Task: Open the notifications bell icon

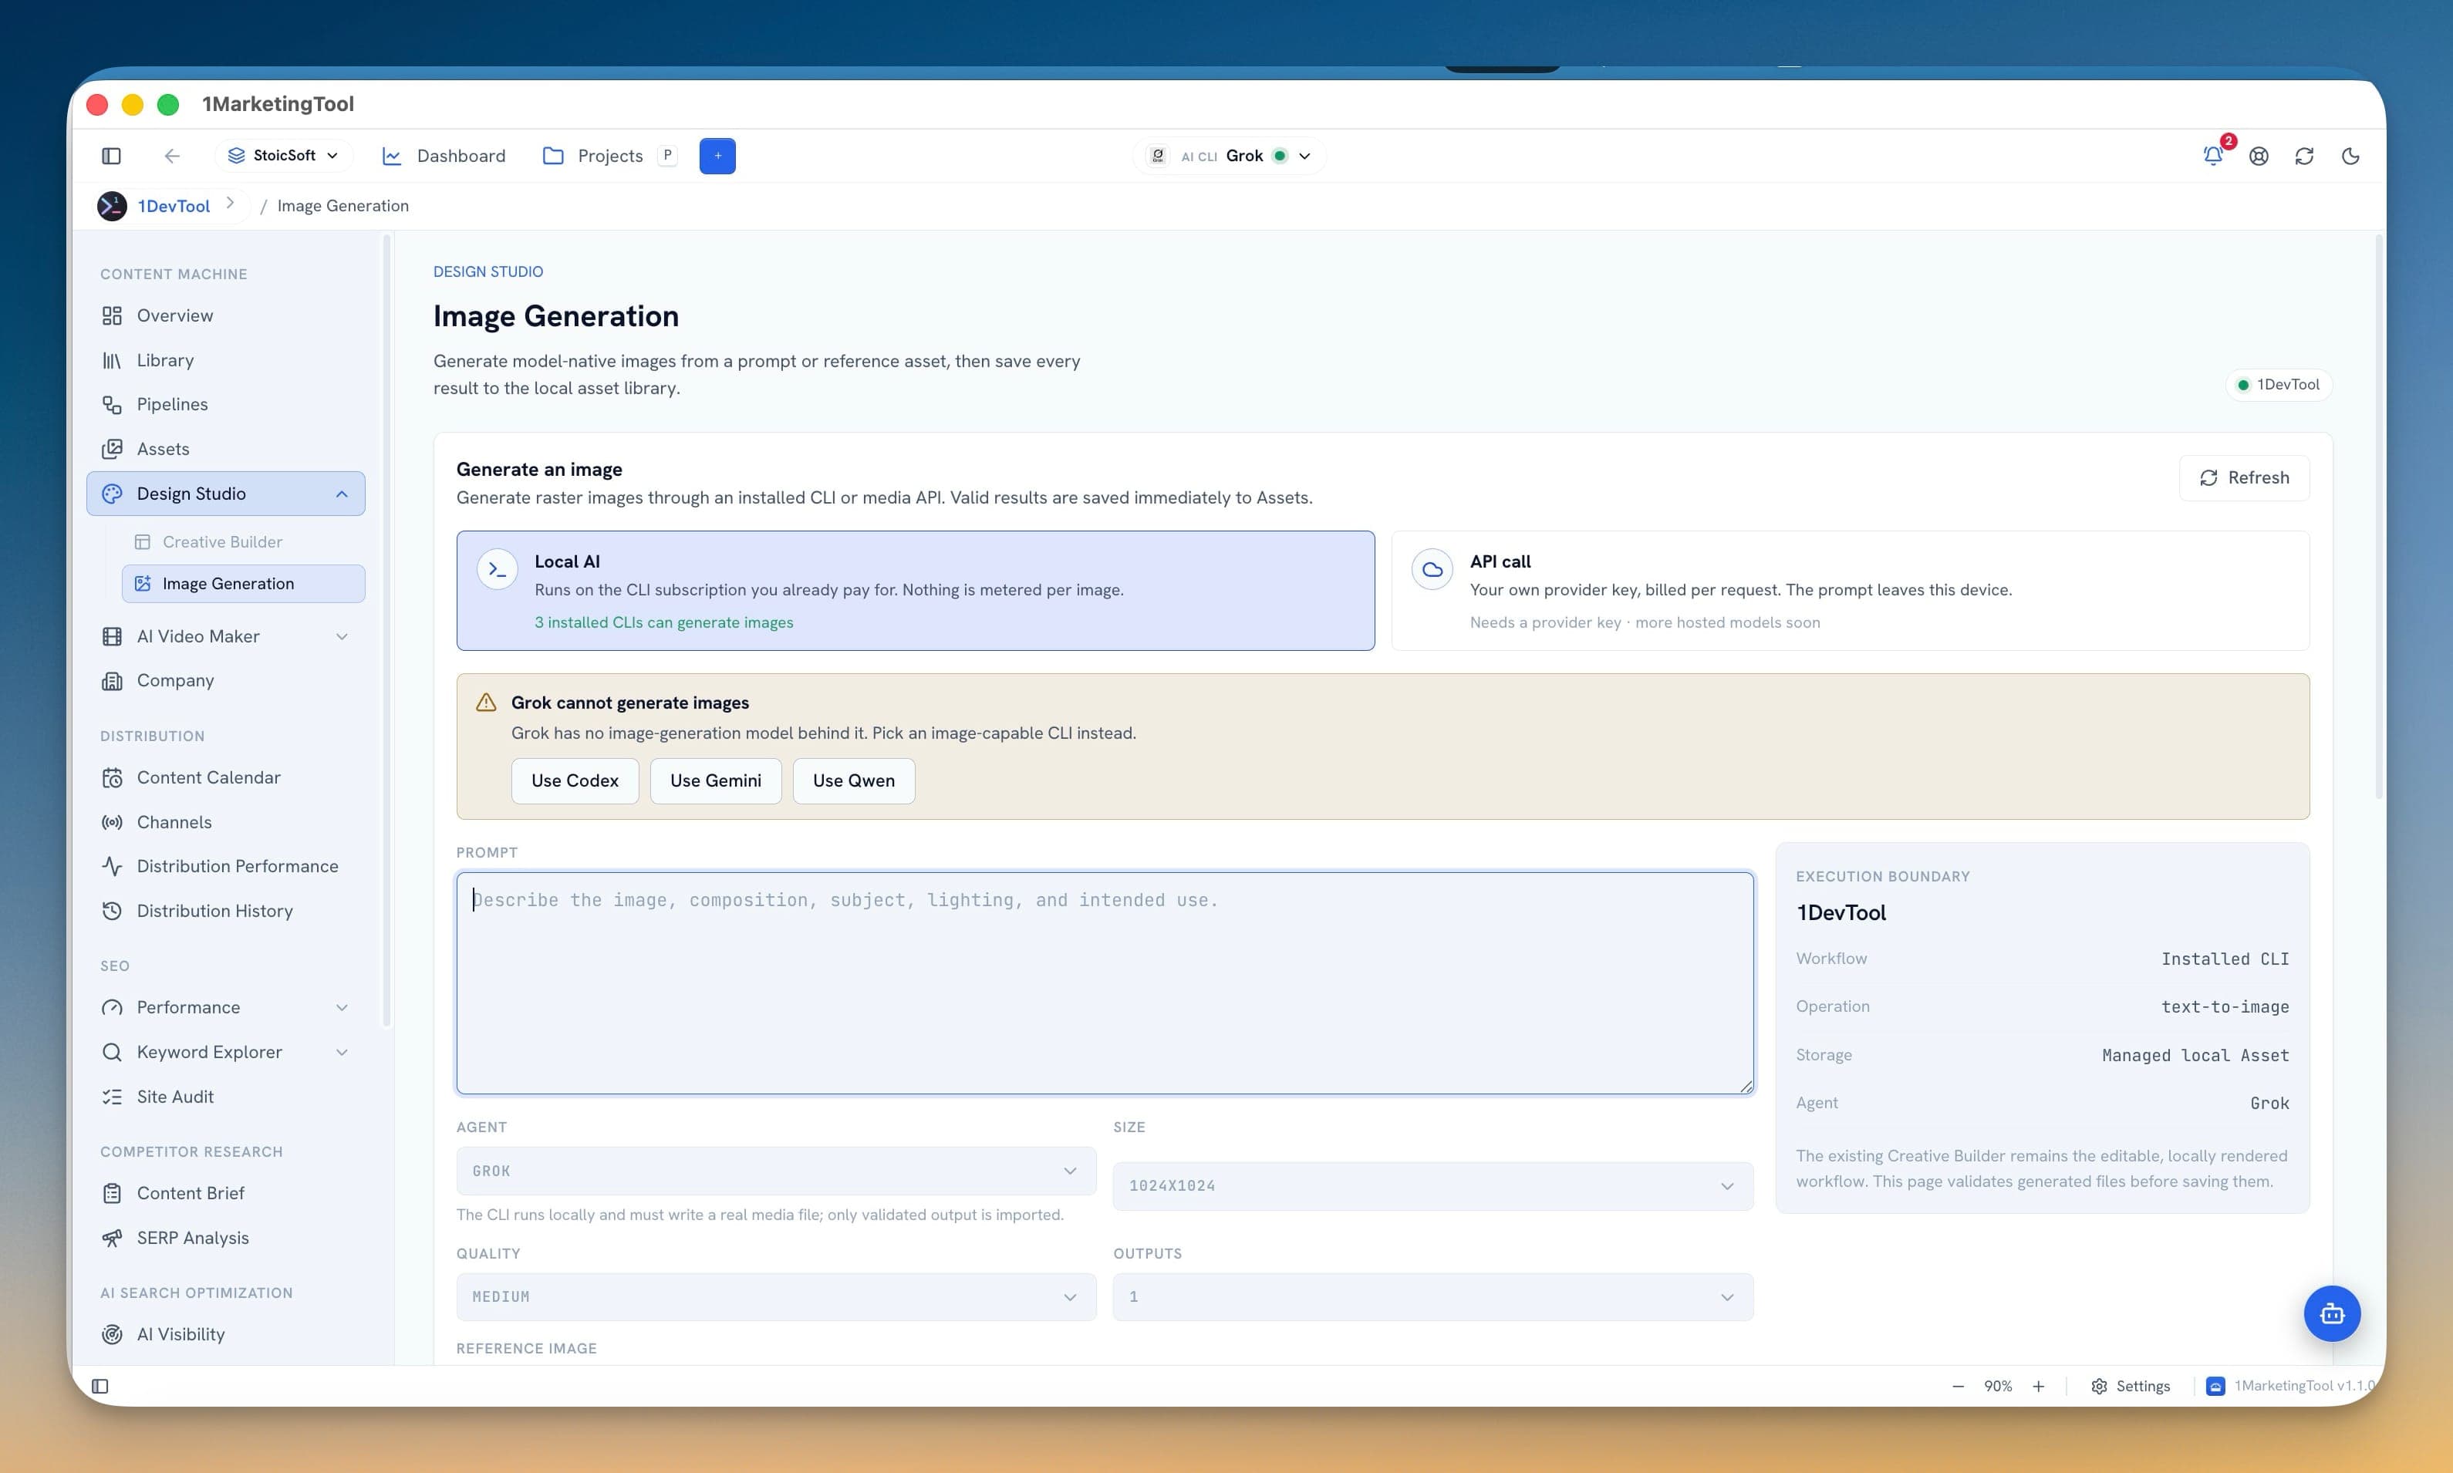Action: [x=2213, y=156]
